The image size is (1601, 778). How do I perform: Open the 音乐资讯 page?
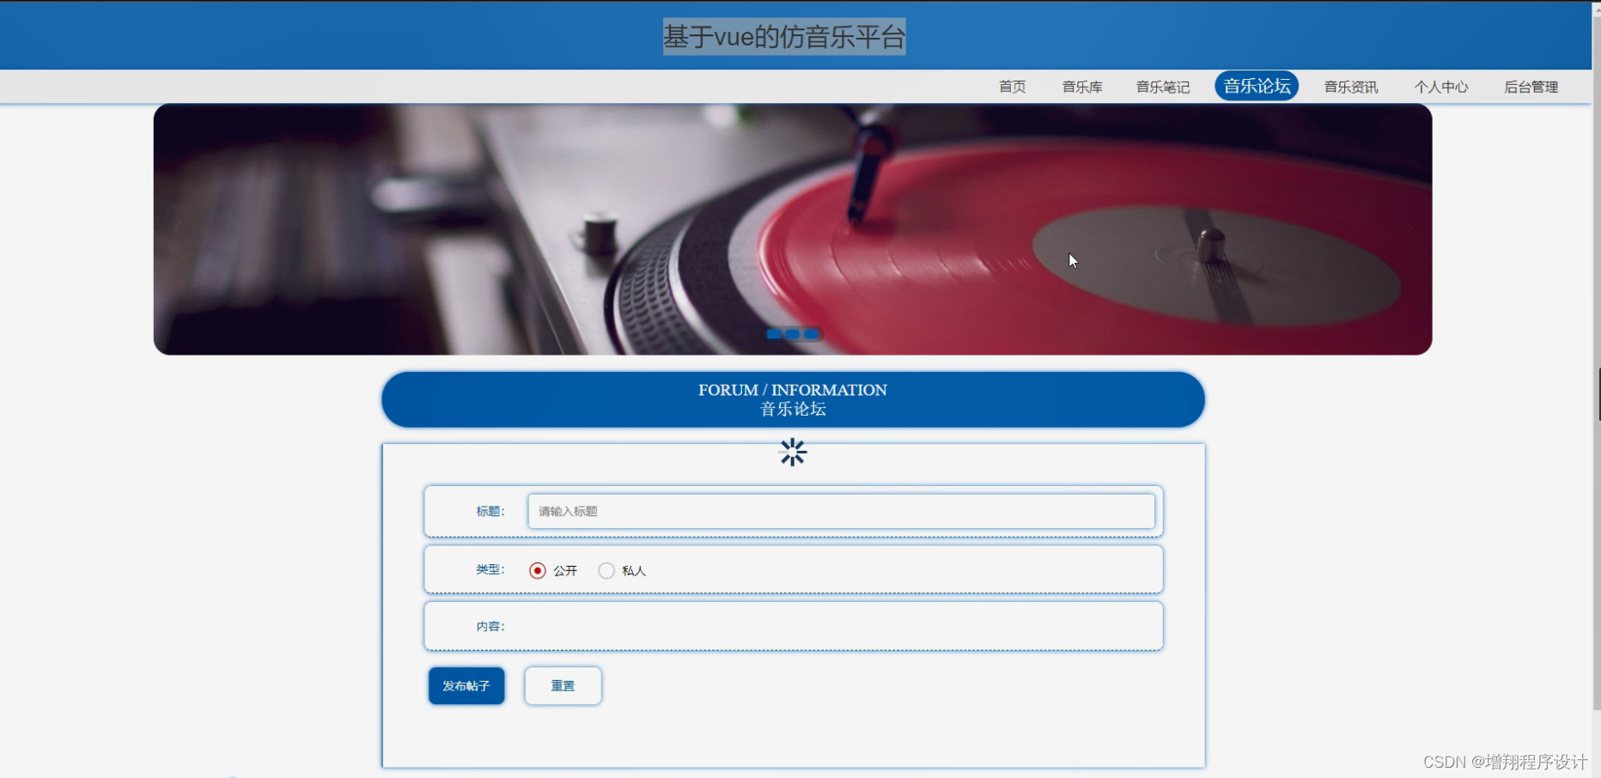(x=1348, y=87)
